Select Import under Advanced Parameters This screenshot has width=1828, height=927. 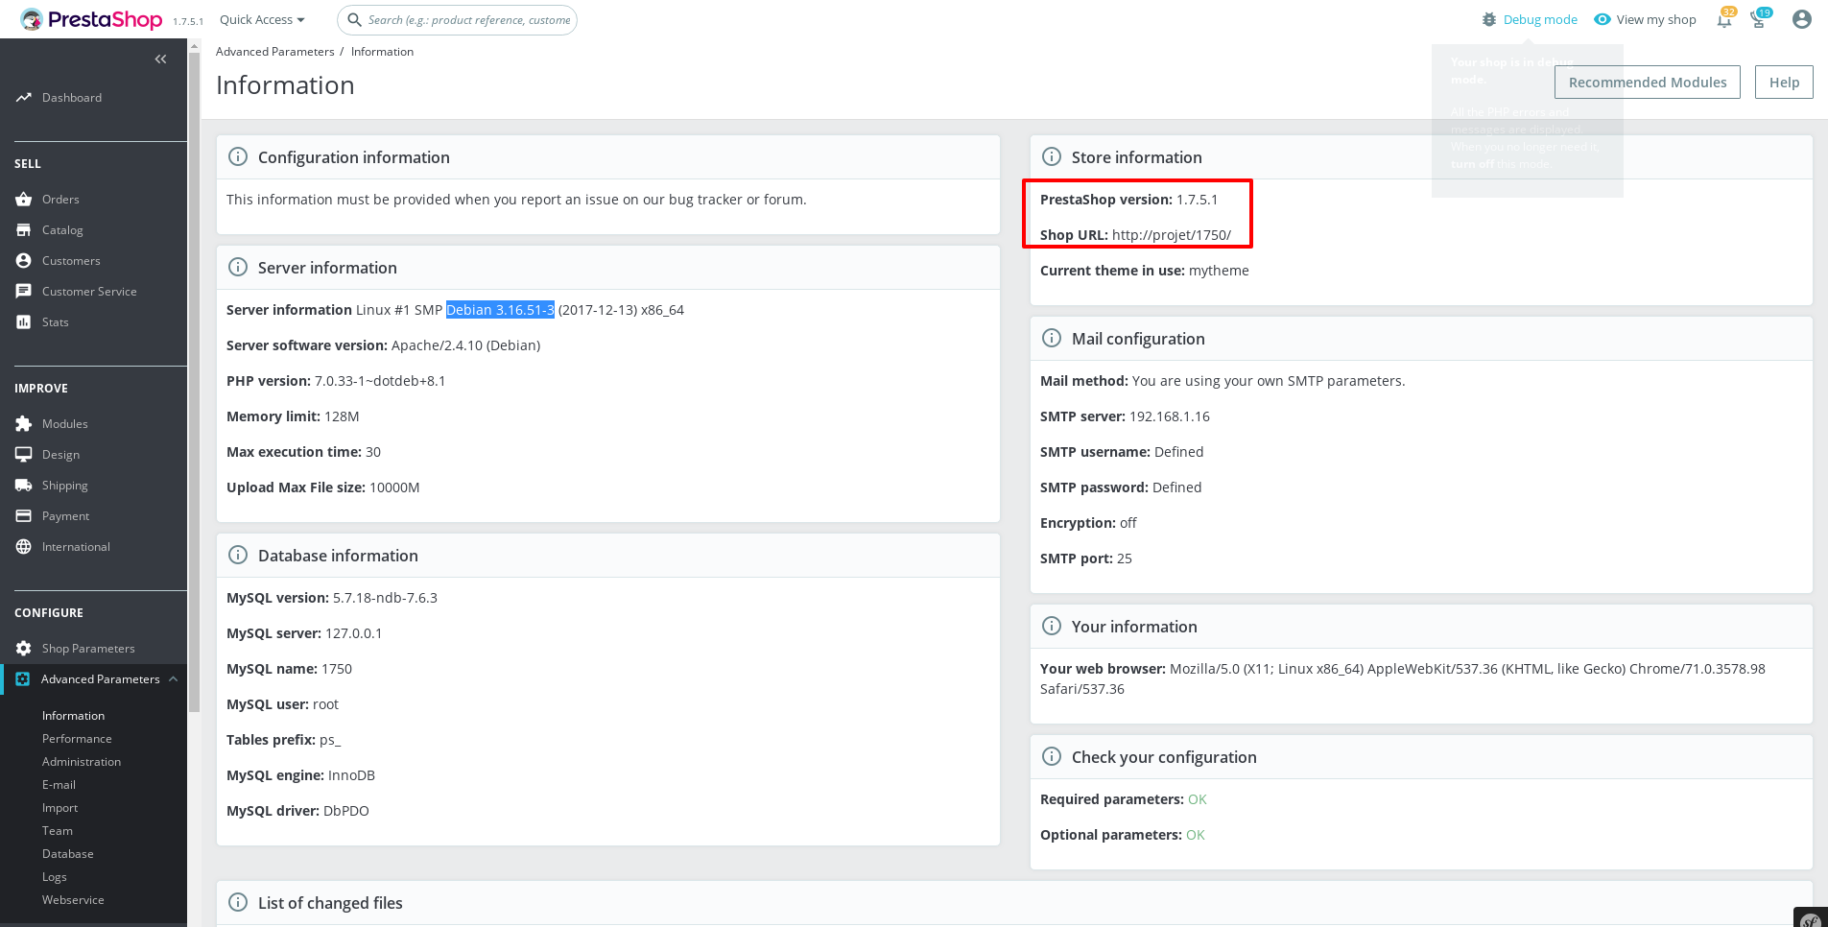pyautogui.click(x=59, y=808)
